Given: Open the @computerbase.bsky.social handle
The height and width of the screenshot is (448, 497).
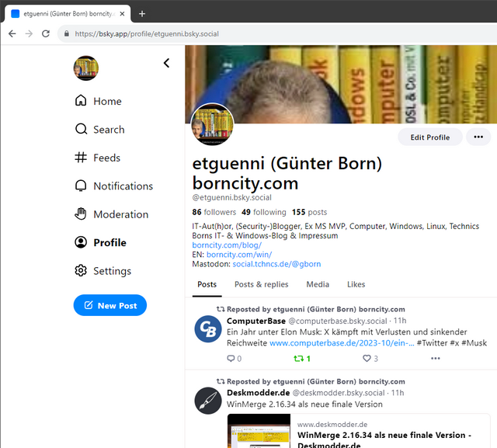Looking at the screenshot, I should (x=338, y=321).
